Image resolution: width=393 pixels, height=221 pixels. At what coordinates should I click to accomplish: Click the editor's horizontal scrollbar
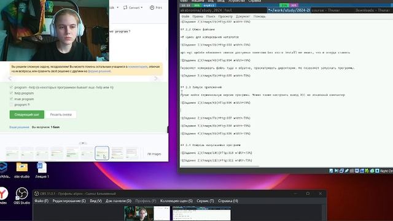[x=220, y=166]
